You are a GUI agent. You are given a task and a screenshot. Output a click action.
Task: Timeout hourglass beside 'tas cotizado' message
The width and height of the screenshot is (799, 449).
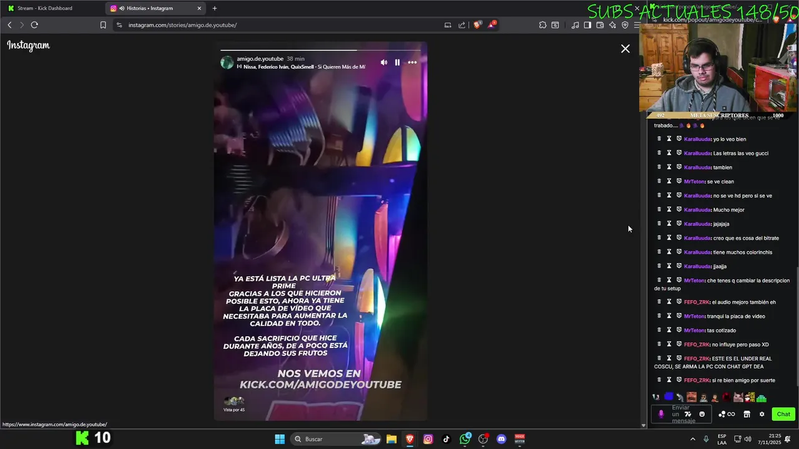click(669, 330)
